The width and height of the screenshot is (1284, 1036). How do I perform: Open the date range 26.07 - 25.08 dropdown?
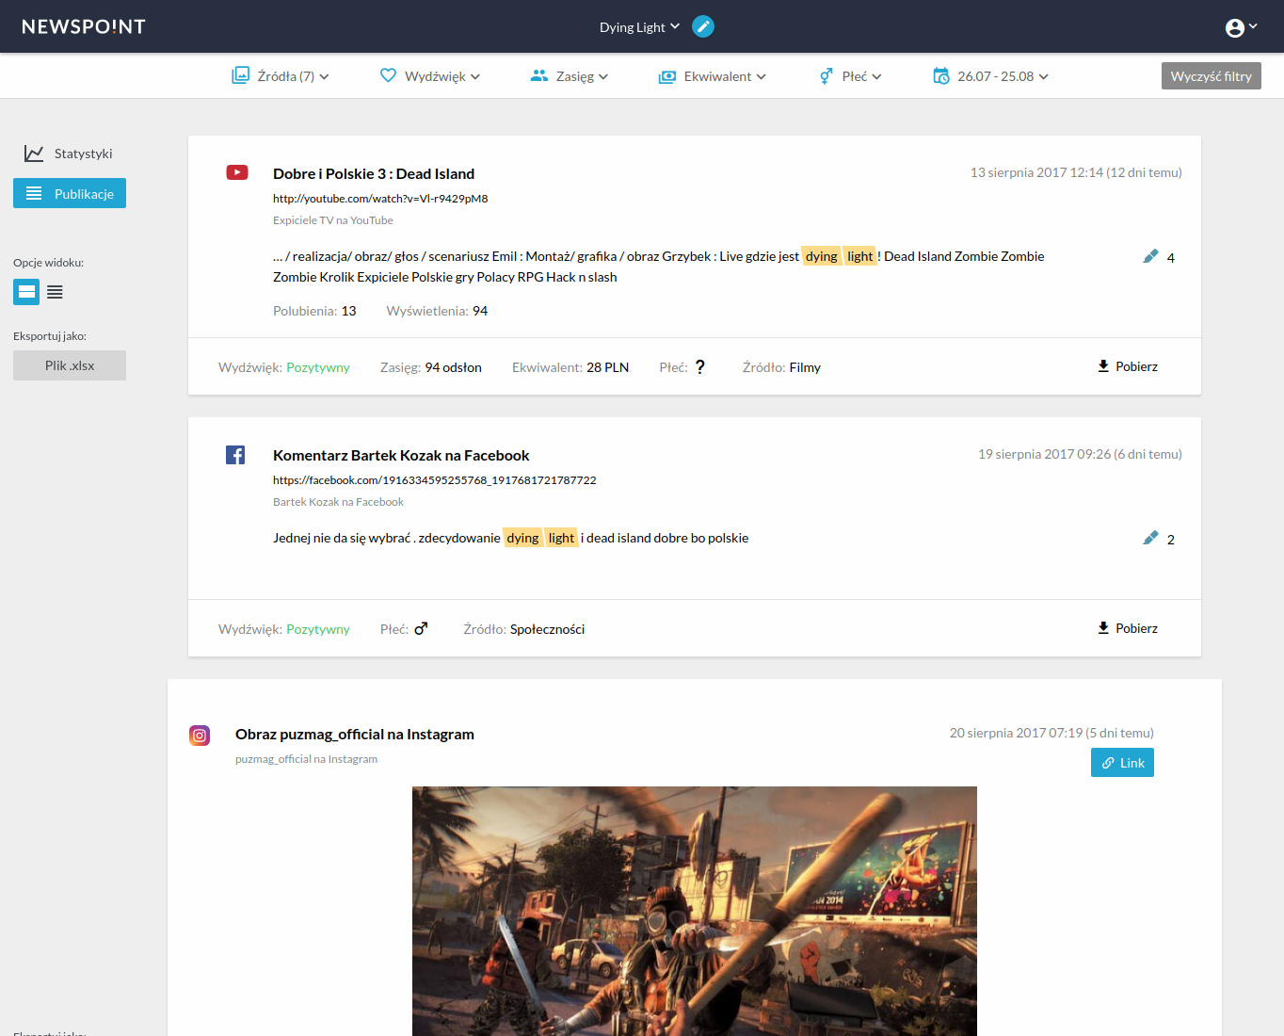point(990,76)
